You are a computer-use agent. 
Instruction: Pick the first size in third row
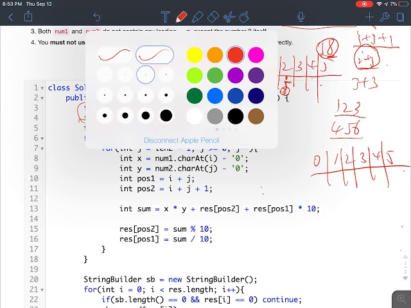[105, 95]
